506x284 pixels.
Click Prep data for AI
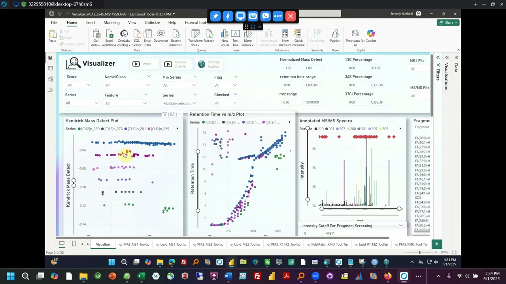(x=355, y=38)
